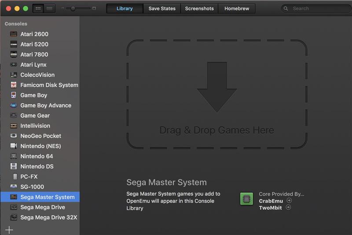Click the Famicom Disk System icon
Screen dimensions: 352x235
pyautogui.click(x=14, y=85)
